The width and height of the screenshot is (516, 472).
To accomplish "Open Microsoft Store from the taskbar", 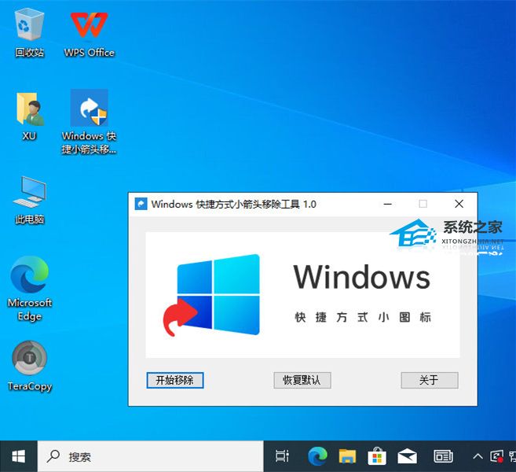I will pos(378,456).
